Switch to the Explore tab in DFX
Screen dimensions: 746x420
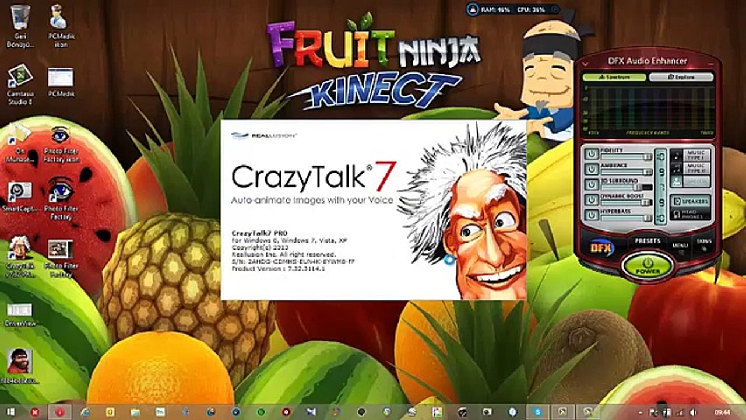click(681, 77)
